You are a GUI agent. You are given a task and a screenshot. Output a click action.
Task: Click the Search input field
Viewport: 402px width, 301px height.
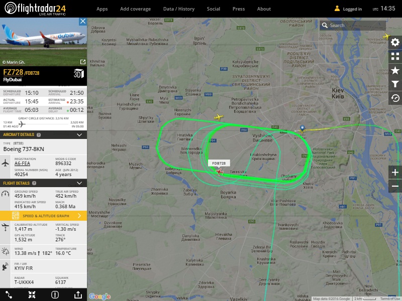[x=353, y=26]
